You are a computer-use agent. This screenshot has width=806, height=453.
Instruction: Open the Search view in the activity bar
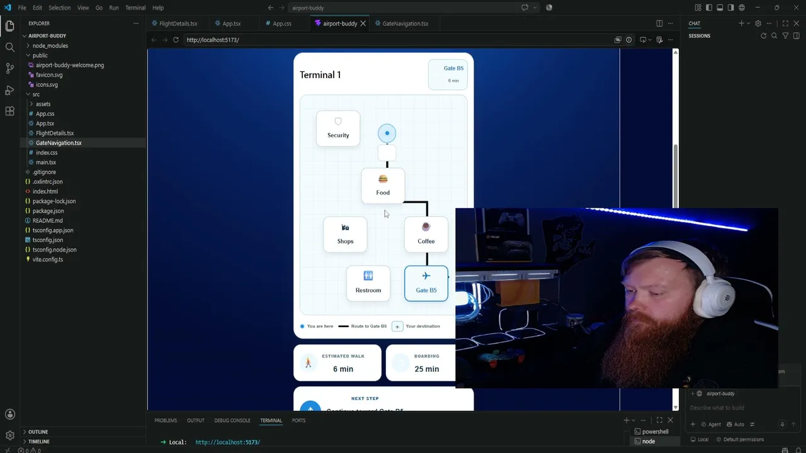click(9, 47)
